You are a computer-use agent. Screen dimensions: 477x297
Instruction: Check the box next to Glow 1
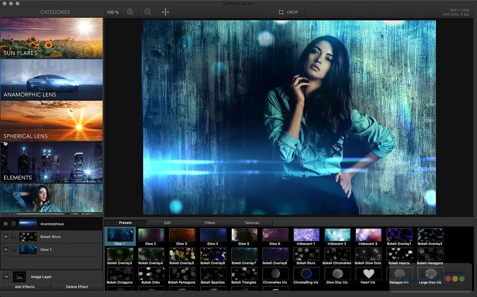pos(13,249)
